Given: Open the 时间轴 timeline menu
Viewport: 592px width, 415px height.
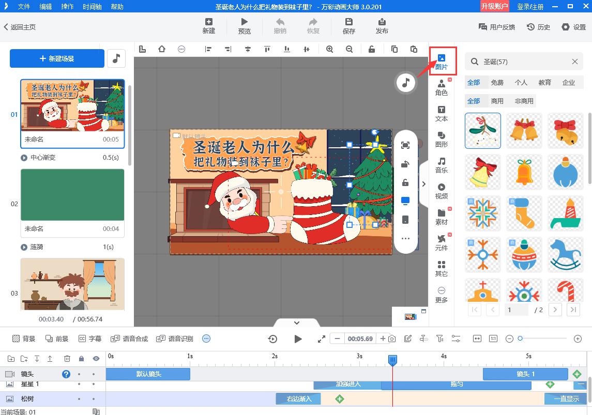Looking at the screenshot, I should coord(92,6).
